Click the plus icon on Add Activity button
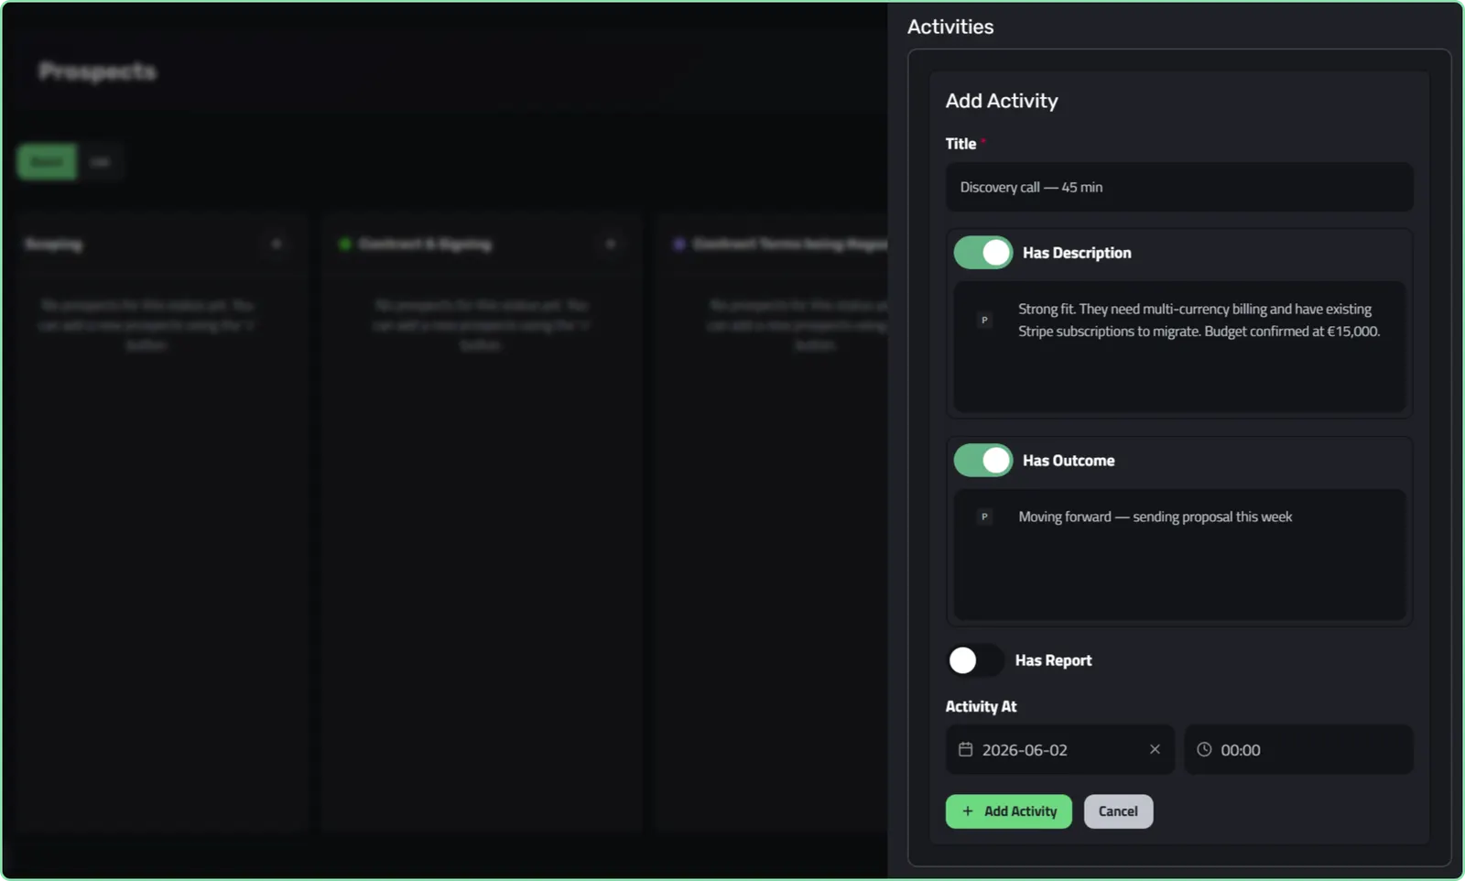This screenshot has height=881, width=1465. pyautogui.click(x=968, y=811)
